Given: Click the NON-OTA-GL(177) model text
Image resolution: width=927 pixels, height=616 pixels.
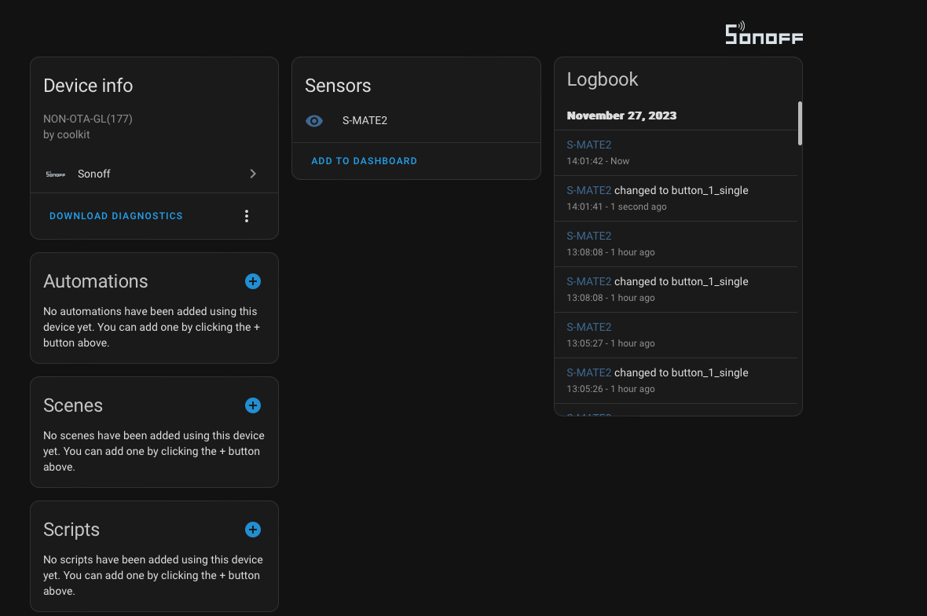Looking at the screenshot, I should 87,119.
